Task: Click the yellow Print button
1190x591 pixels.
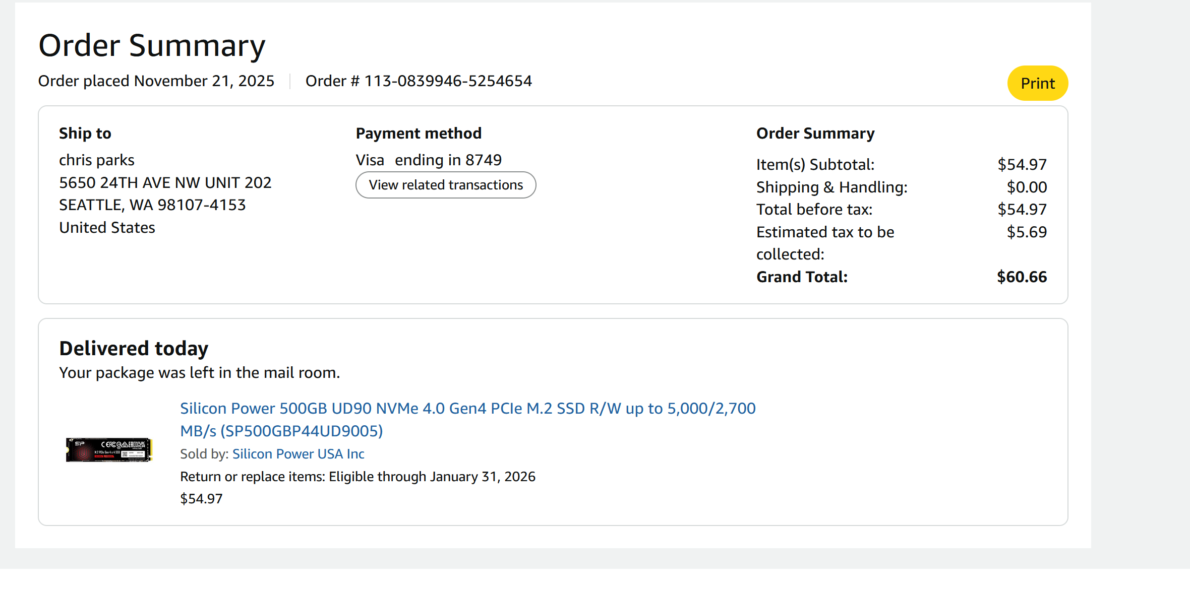Action: point(1037,83)
